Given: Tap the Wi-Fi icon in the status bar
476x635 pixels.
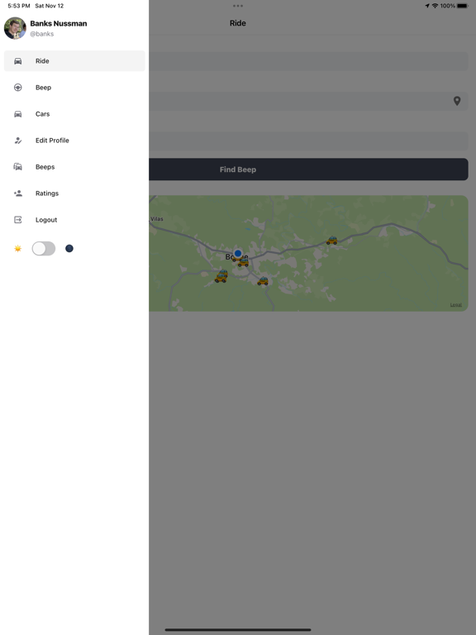Looking at the screenshot, I should tap(436, 6).
